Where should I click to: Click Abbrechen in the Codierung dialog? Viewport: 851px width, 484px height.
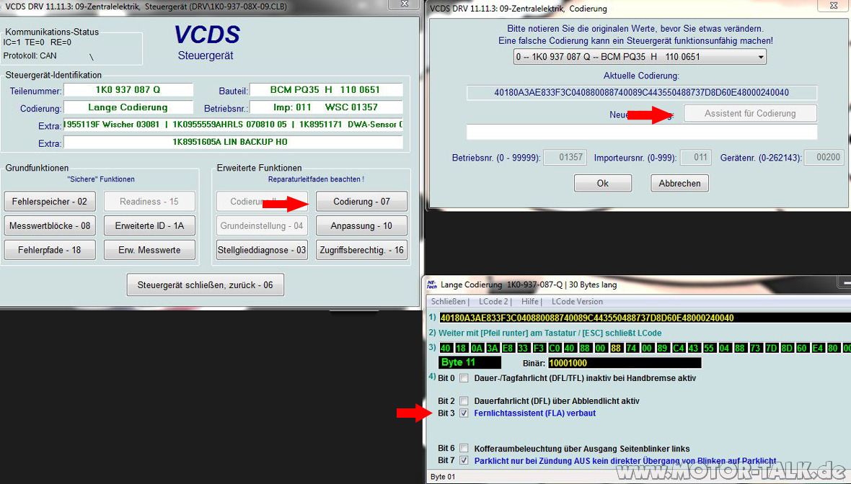click(x=679, y=183)
